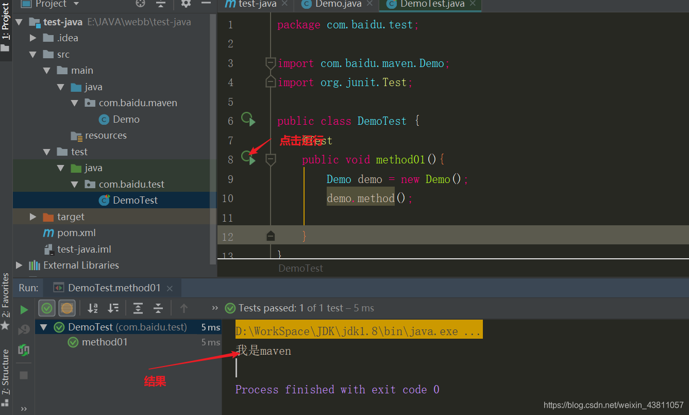Click the Project panel vertical scrollbar

214,139
